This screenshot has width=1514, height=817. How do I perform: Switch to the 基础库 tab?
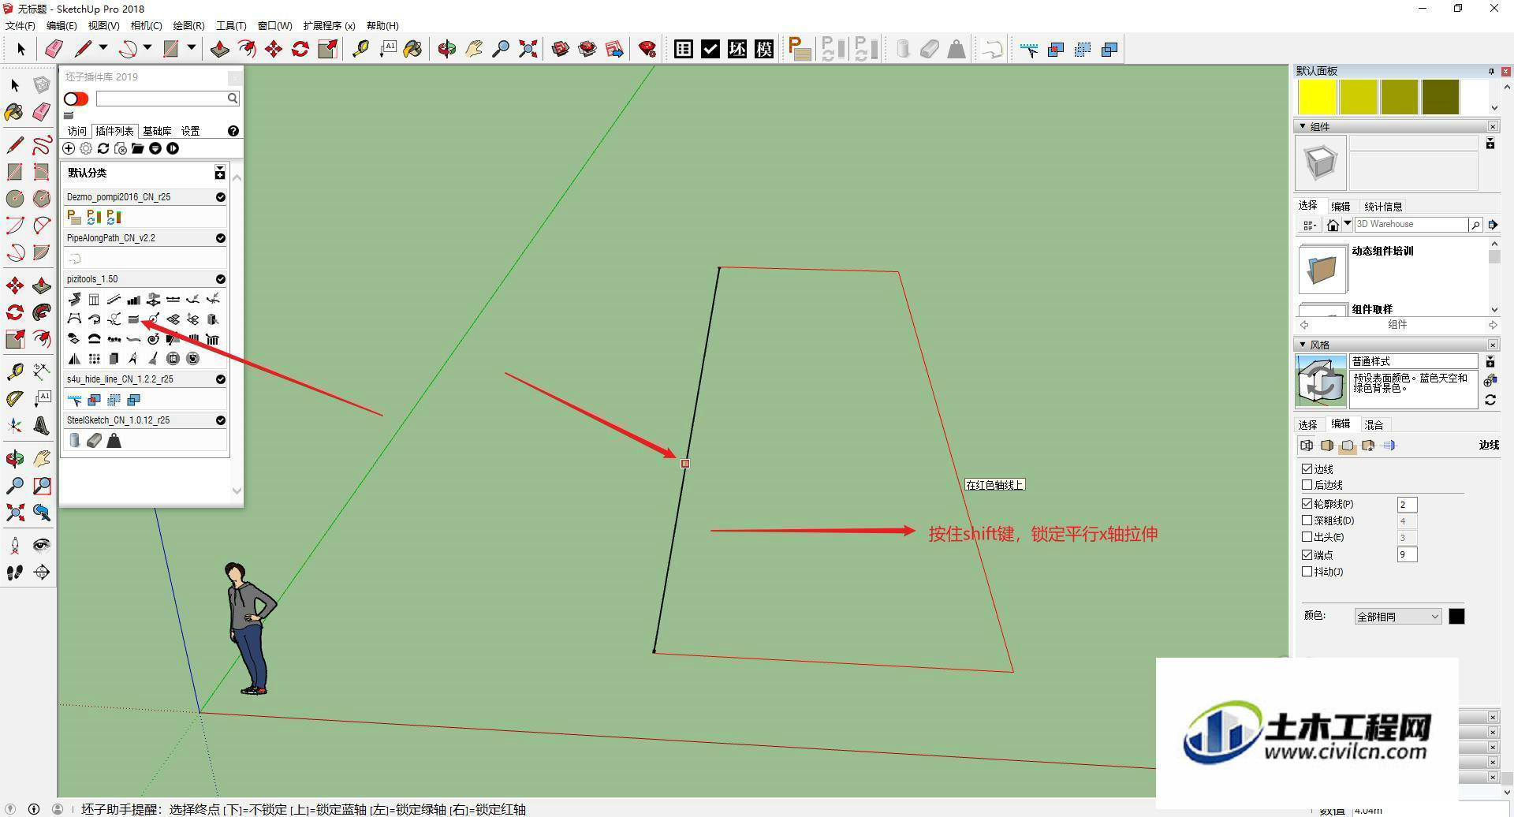click(157, 131)
